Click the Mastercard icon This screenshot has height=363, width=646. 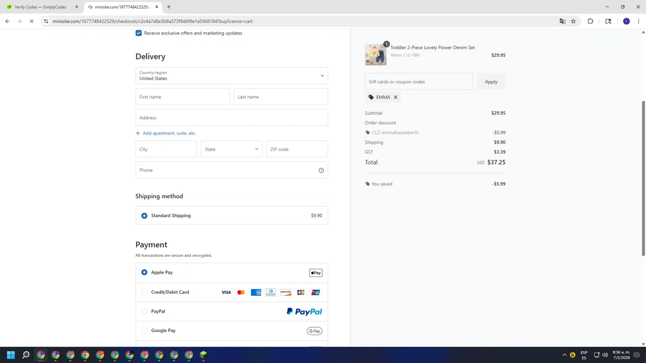click(241, 292)
